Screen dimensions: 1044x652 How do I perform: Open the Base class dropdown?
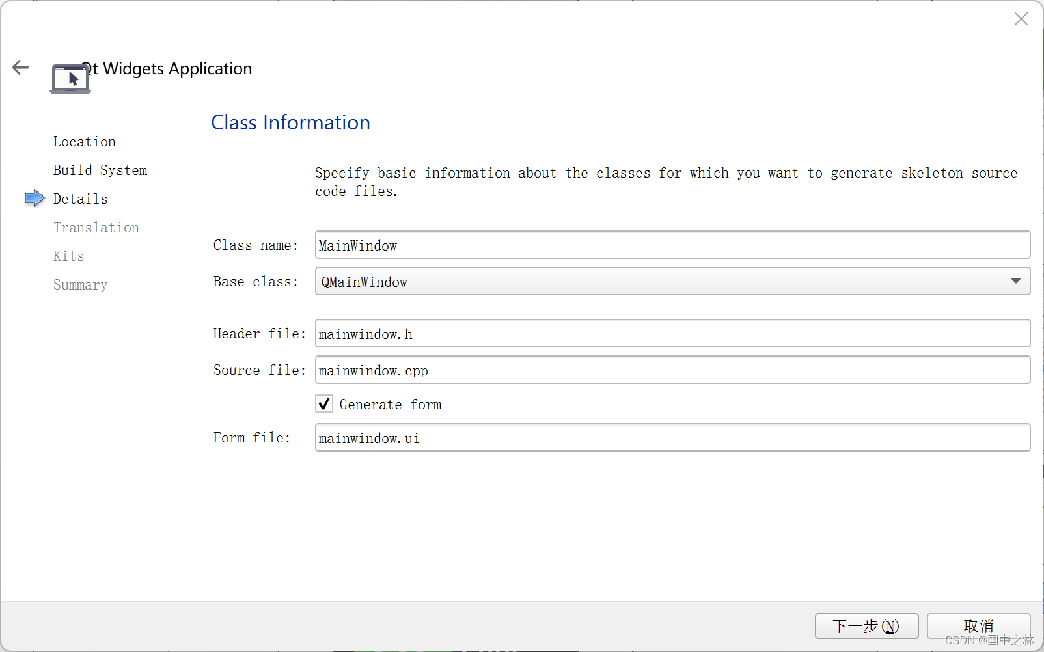(672, 281)
